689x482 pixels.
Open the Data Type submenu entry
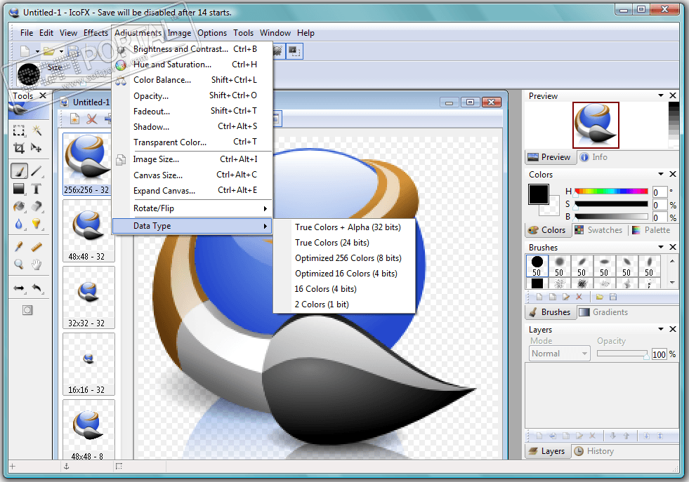click(192, 226)
